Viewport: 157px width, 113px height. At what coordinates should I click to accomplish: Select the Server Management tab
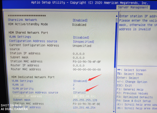tap(133, 7)
